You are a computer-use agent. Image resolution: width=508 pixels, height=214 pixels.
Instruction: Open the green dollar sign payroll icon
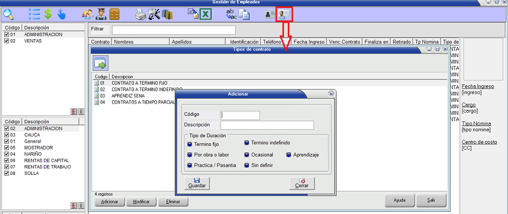click(48, 14)
